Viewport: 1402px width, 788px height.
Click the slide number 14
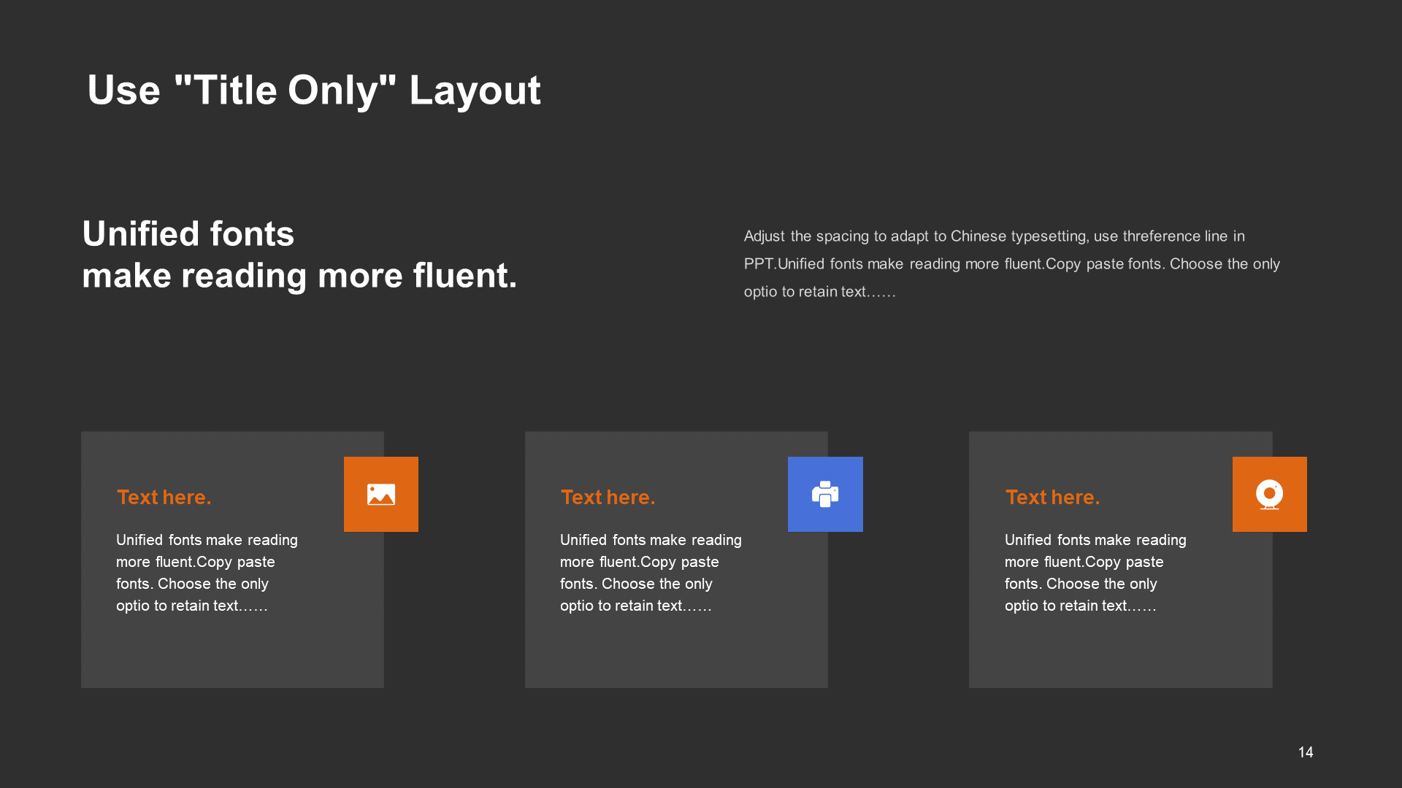point(1306,752)
